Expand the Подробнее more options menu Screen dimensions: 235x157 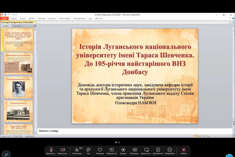tap(170, 150)
